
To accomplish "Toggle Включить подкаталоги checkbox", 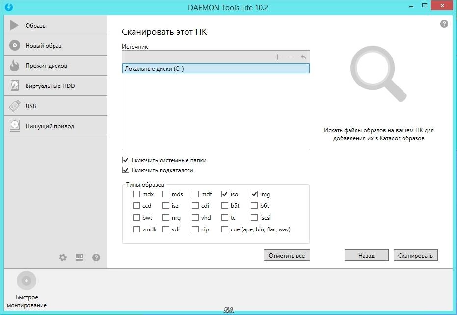I will click(x=126, y=170).
